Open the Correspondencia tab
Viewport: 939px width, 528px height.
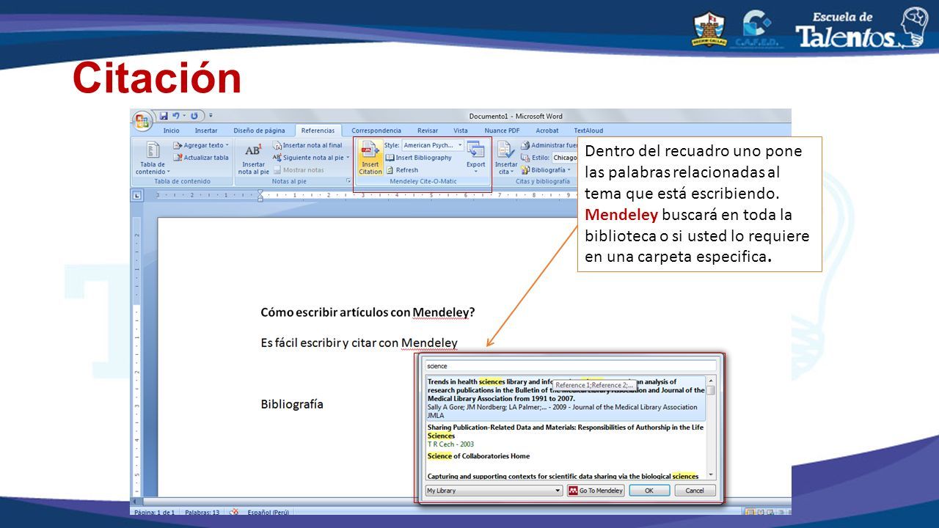click(x=376, y=131)
